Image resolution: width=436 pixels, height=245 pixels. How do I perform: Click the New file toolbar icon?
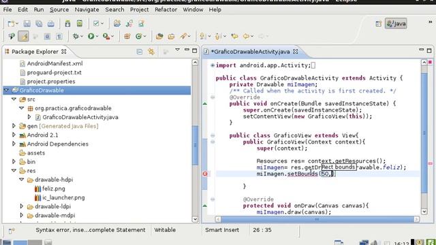pos(11,24)
